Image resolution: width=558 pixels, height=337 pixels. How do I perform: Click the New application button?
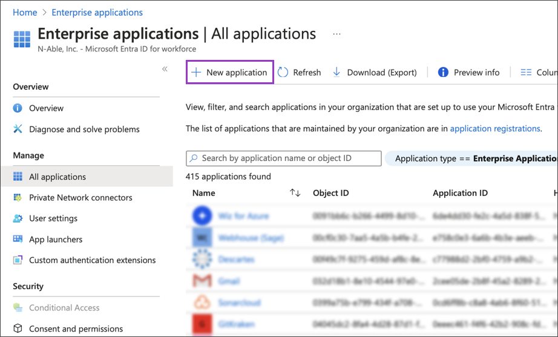(x=229, y=73)
